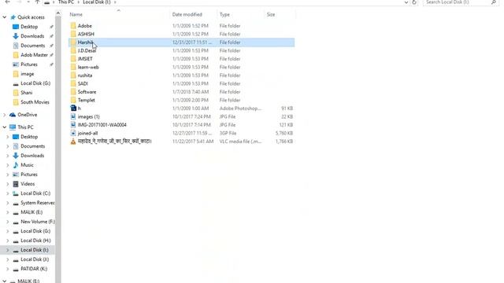This screenshot has height=283, width=504.
Task: Click the Local Disk (C:) drive icon
Action: pyautogui.click(x=16, y=193)
